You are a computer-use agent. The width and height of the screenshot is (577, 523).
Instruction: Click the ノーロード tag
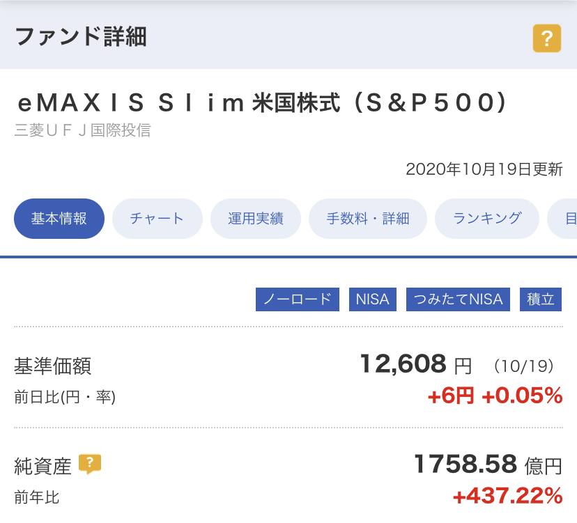298,299
